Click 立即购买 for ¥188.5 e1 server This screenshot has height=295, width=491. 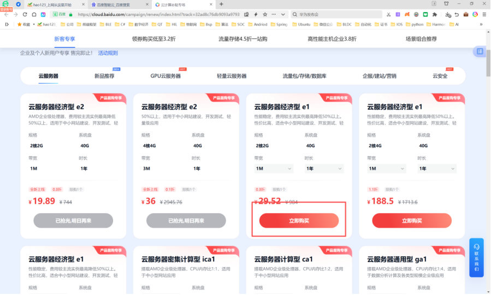pyautogui.click(x=412, y=221)
